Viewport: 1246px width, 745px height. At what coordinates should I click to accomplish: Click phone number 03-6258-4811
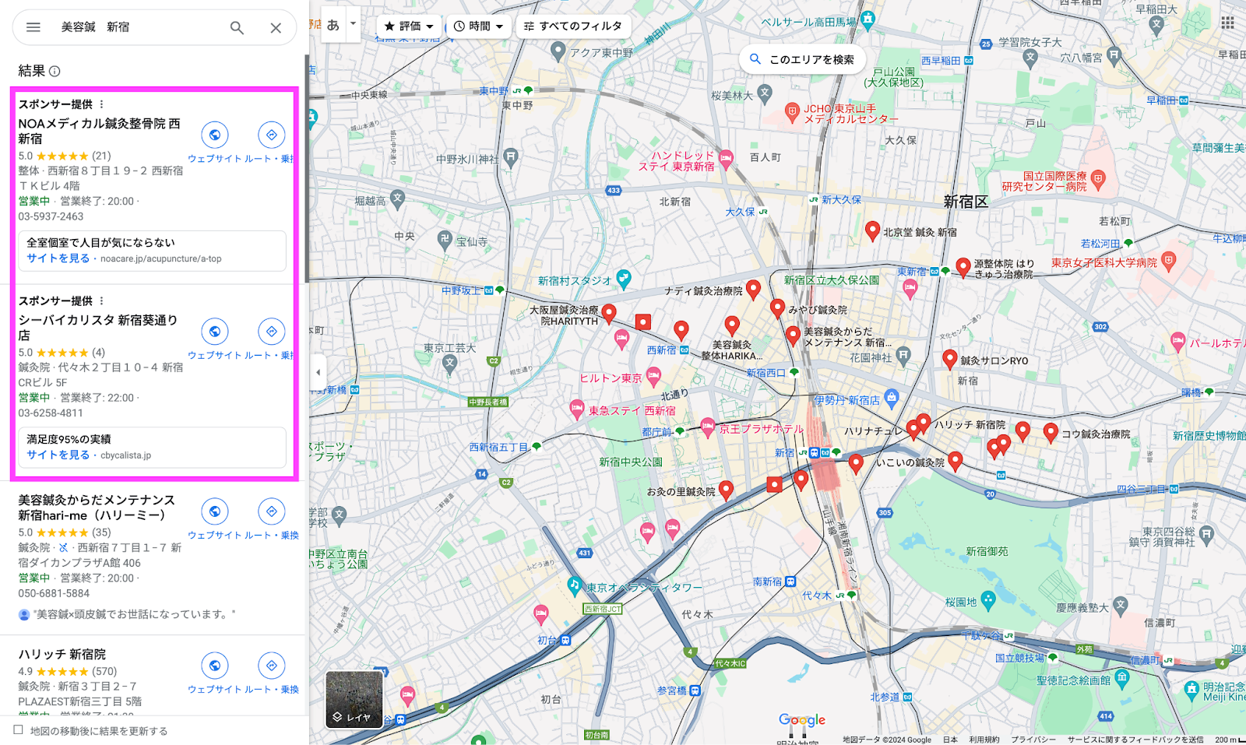(x=51, y=413)
